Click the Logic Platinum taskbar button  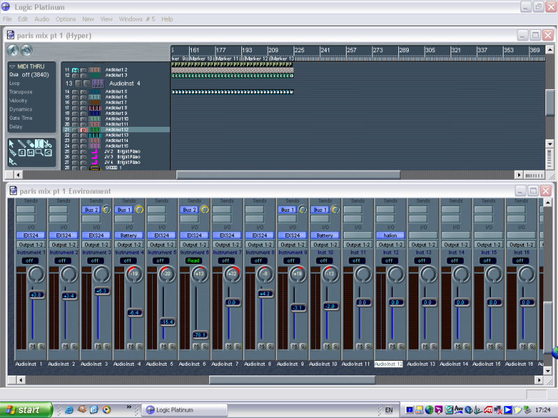(185, 410)
